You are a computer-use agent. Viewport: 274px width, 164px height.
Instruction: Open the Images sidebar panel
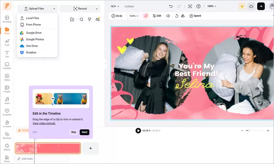click(x=7, y=89)
